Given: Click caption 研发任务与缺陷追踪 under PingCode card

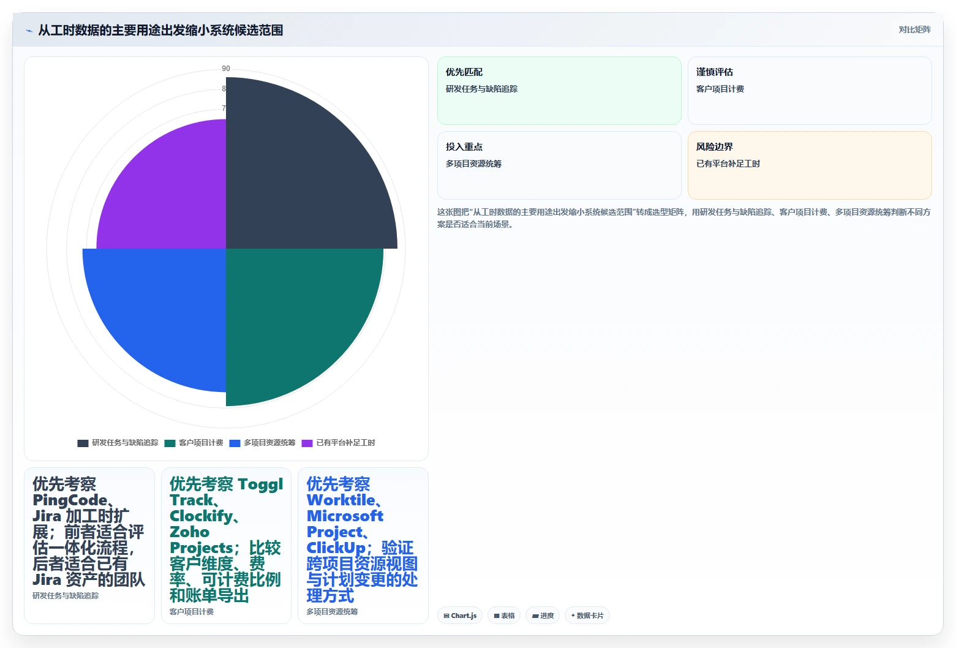Looking at the screenshot, I should click(x=66, y=595).
